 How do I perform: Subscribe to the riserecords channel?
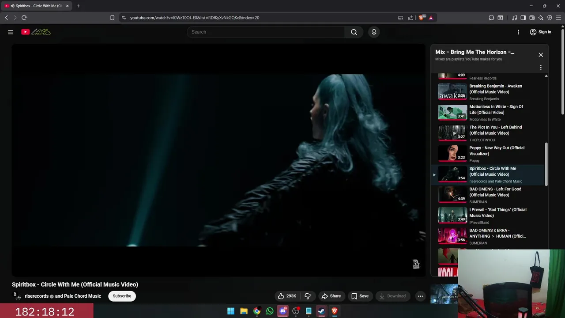click(122, 296)
